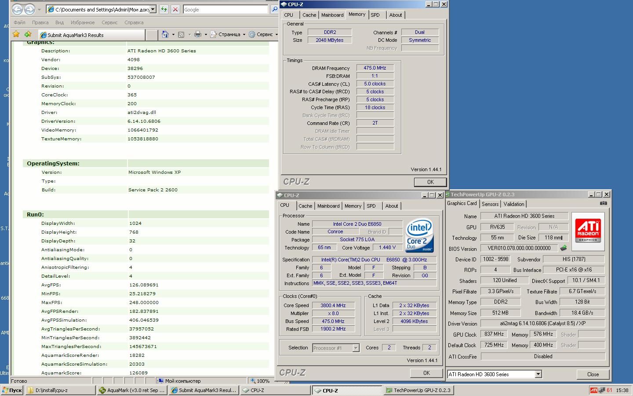Viewport: 633px width, 396px height.
Task: Save BIOS with the green chip icon
Action: tap(564, 248)
